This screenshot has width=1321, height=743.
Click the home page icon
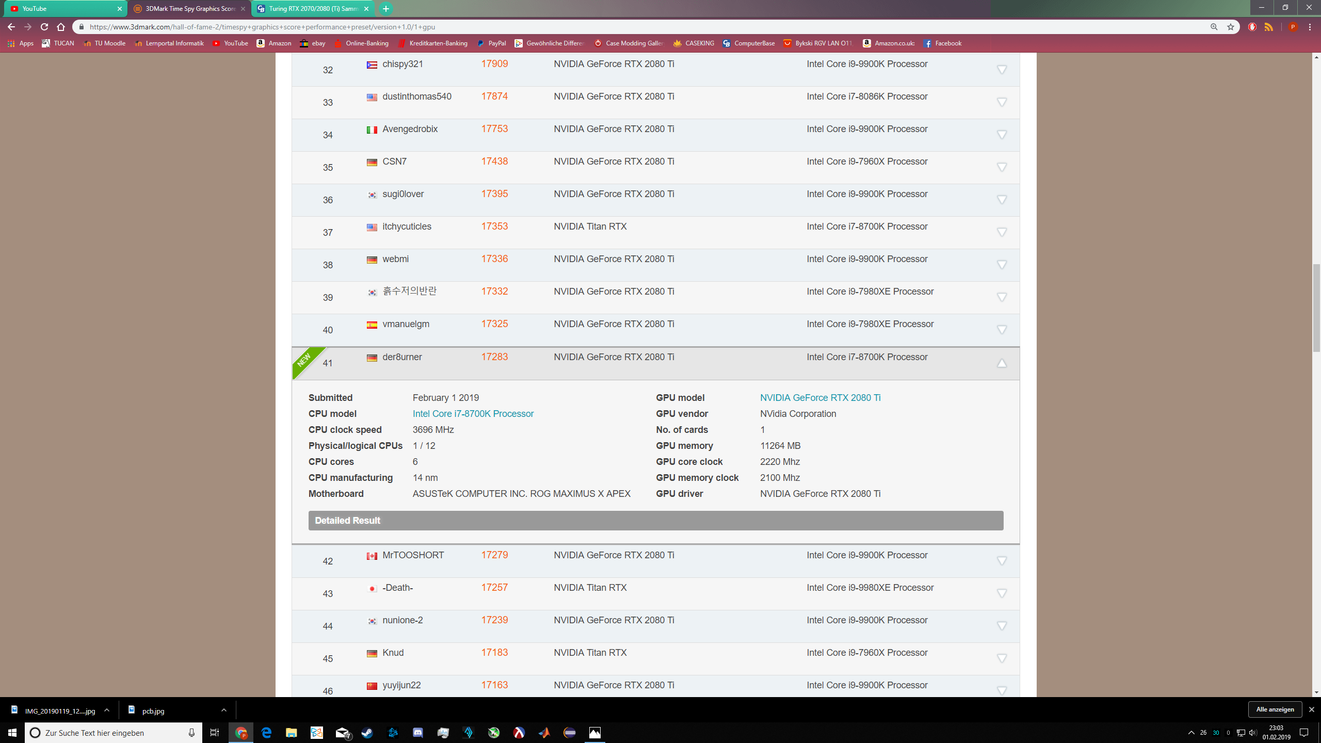click(x=61, y=27)
